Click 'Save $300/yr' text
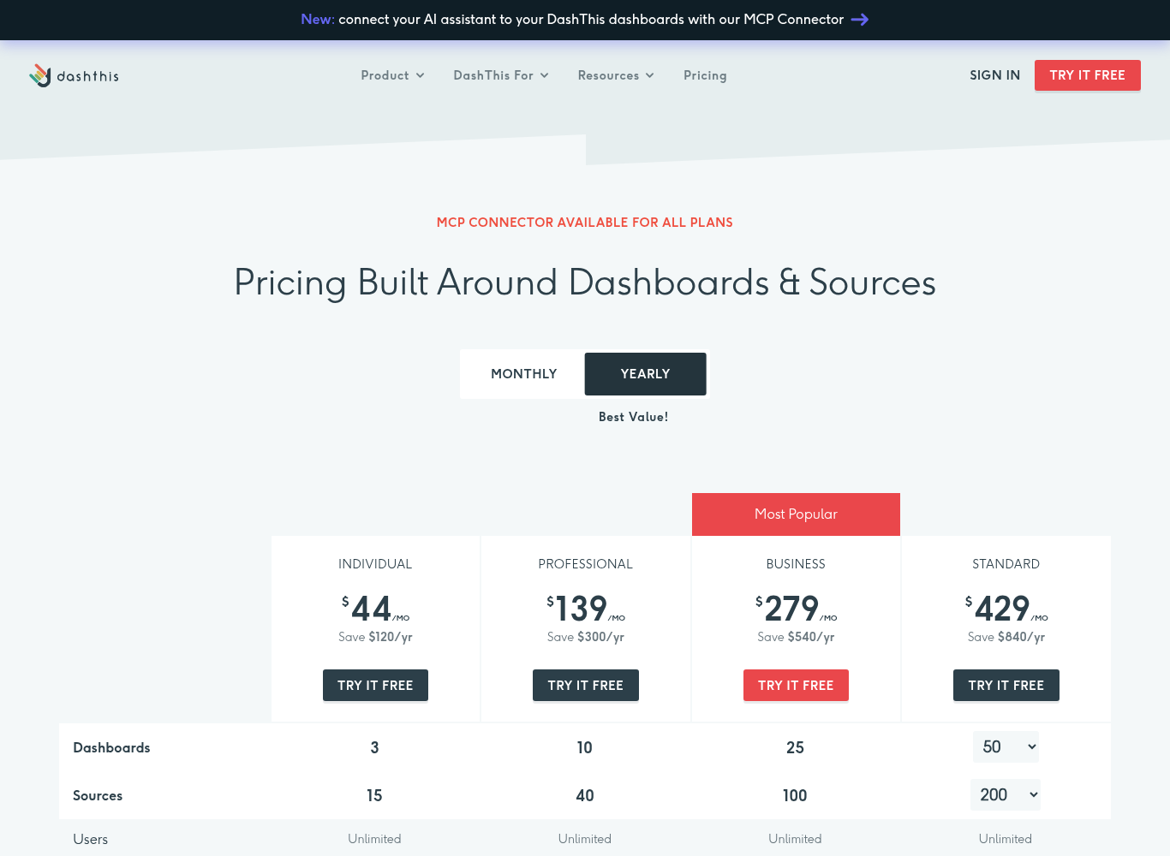Image resolution: width=1170 pixels, height=856 pixels. click(586, 637)
